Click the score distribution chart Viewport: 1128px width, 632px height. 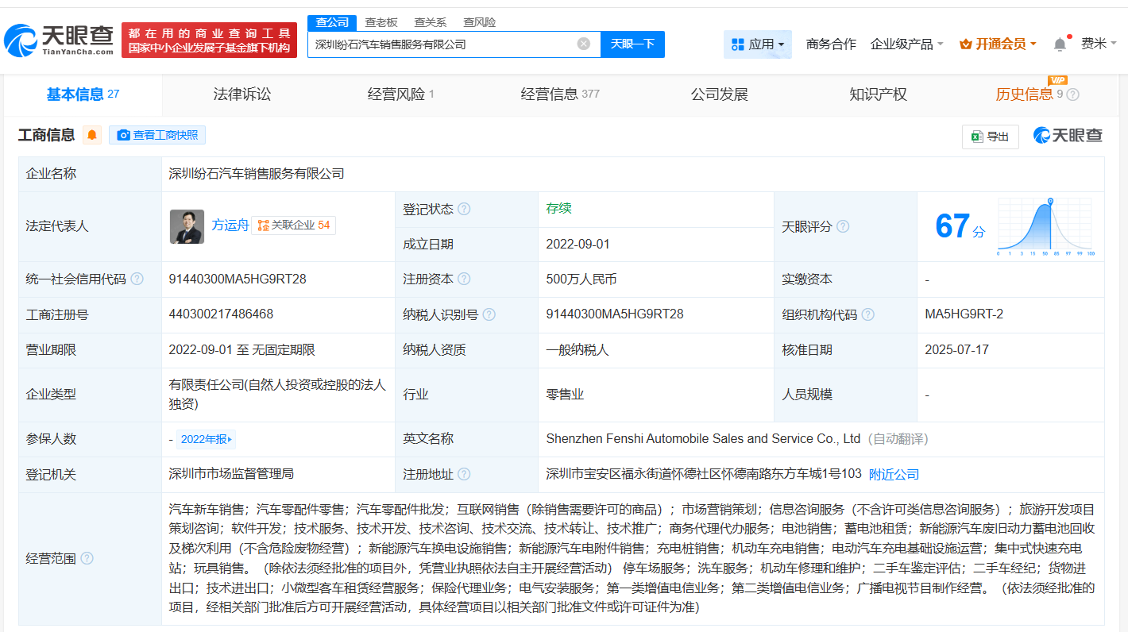coord(1045,226)
